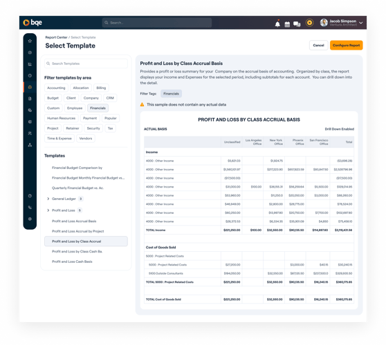Click the Cancel button

click(x=318, y=45)
